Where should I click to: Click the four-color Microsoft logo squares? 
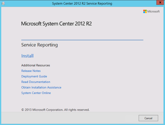(x=145, y=11)
